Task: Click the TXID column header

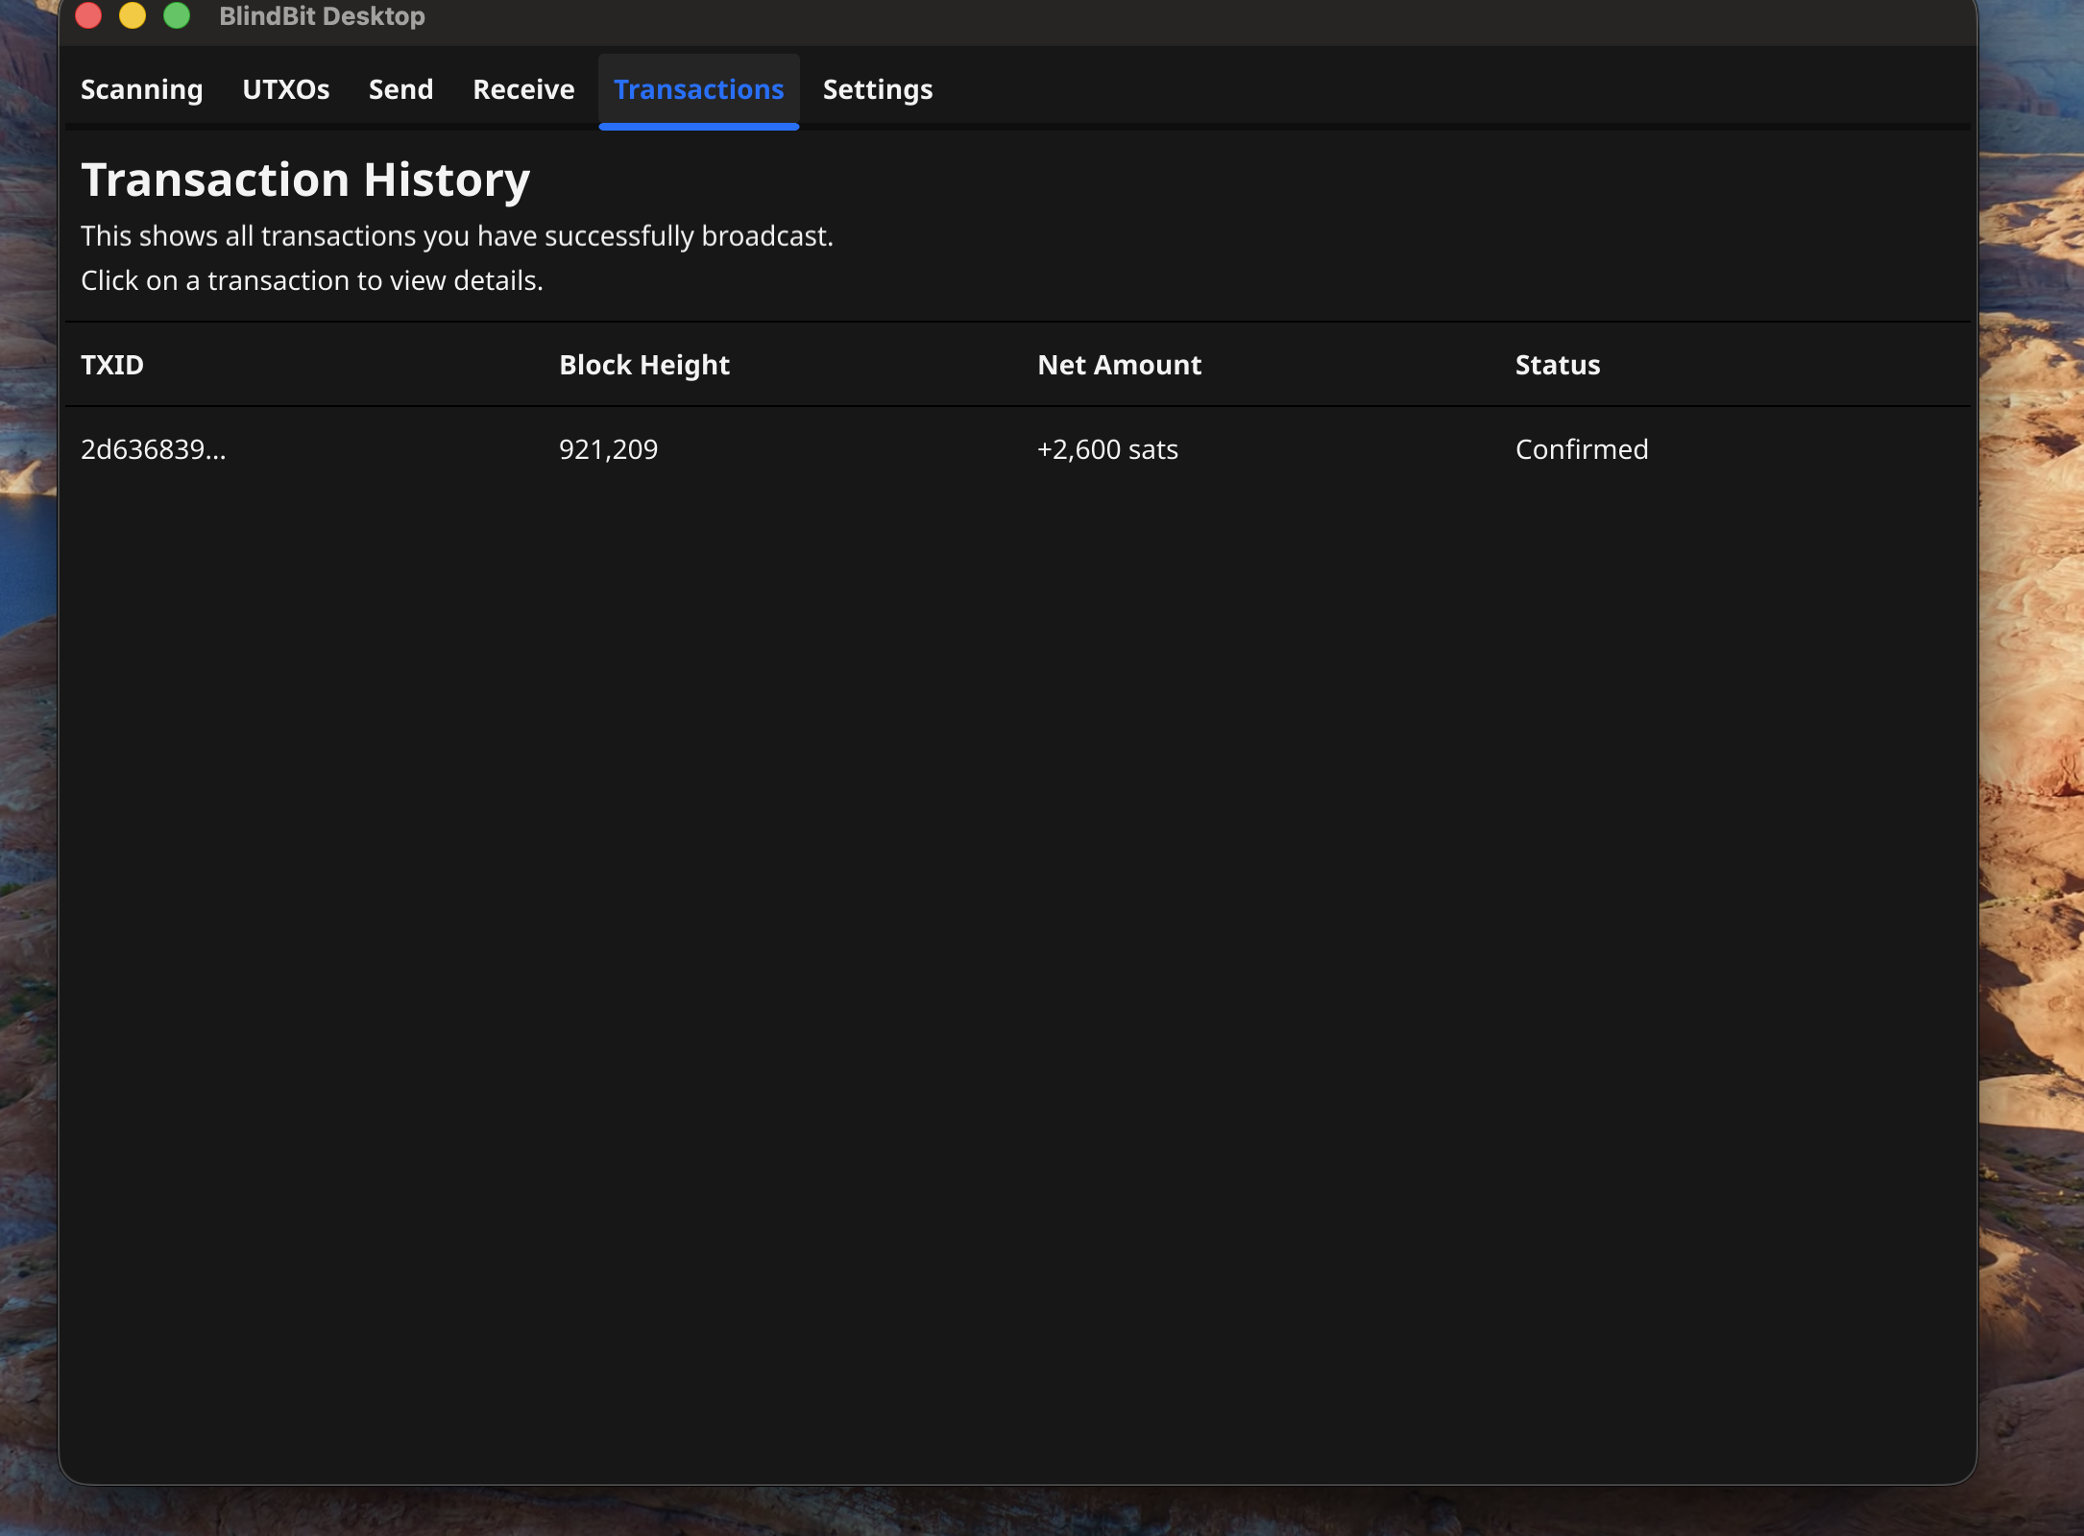Action: click(112, 365)
